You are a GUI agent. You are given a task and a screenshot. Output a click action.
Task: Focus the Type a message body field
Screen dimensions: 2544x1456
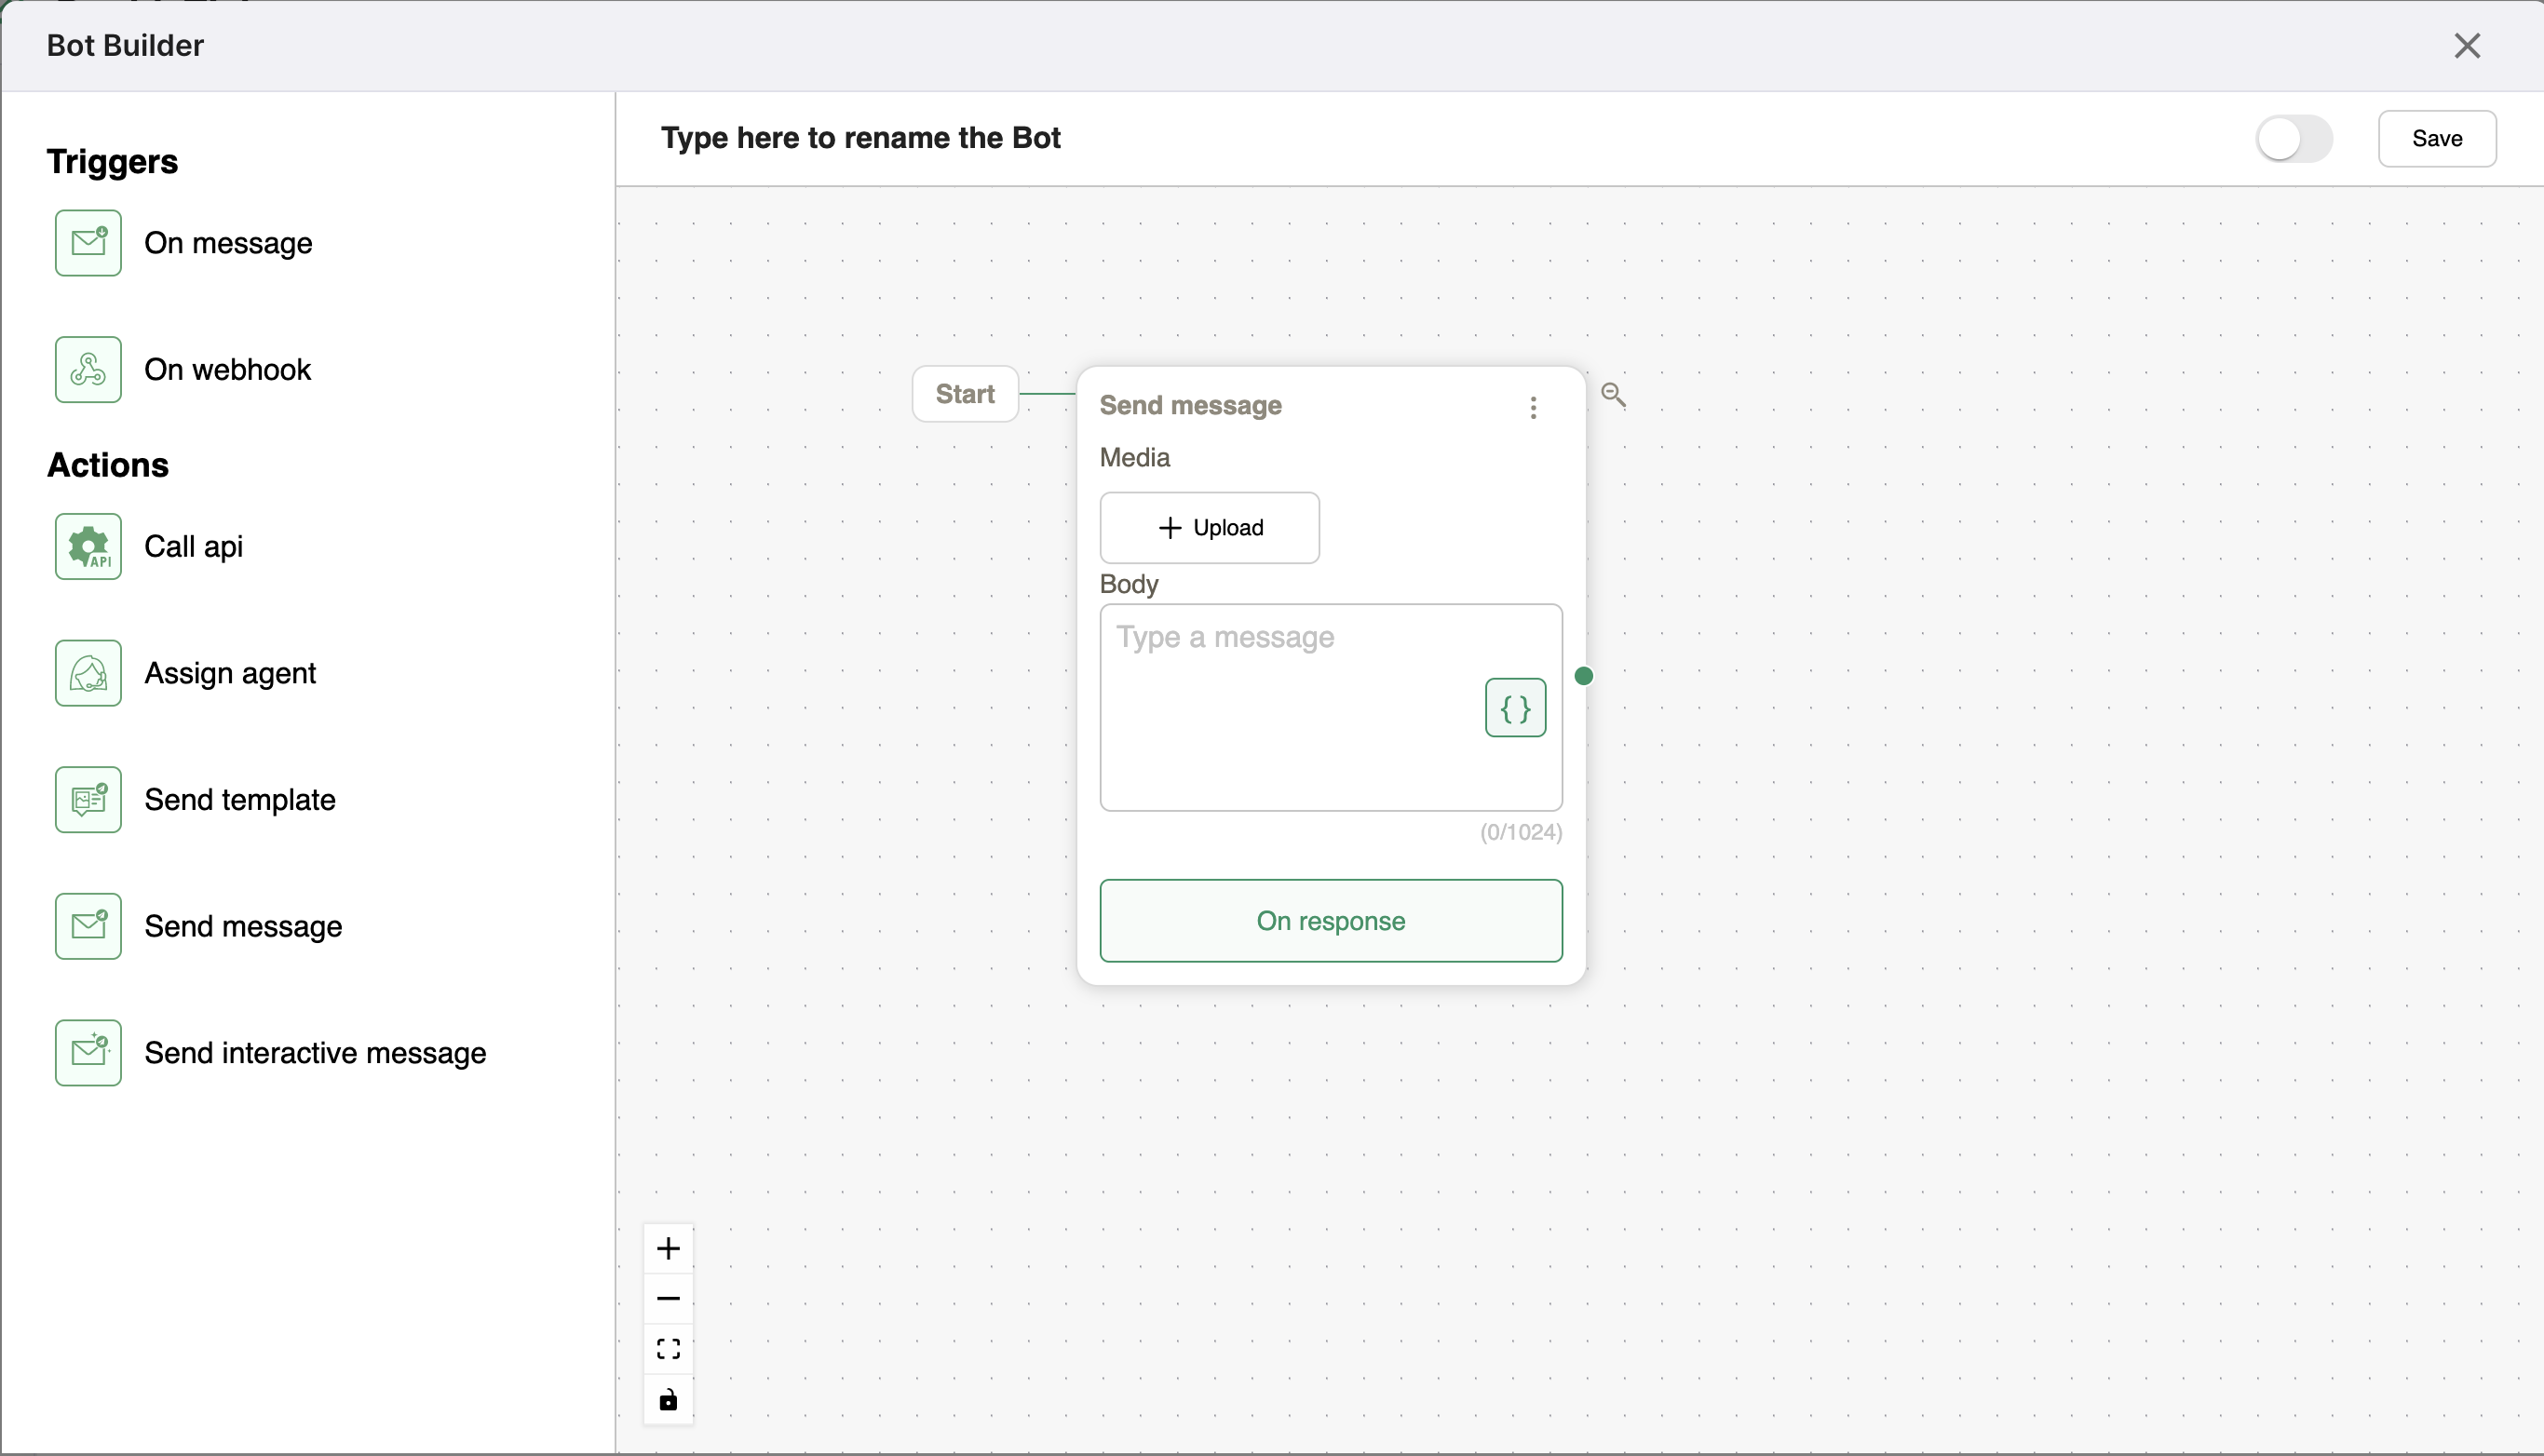1331,707
